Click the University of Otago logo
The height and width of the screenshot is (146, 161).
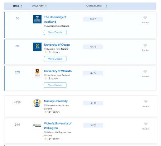click(37, 47)
